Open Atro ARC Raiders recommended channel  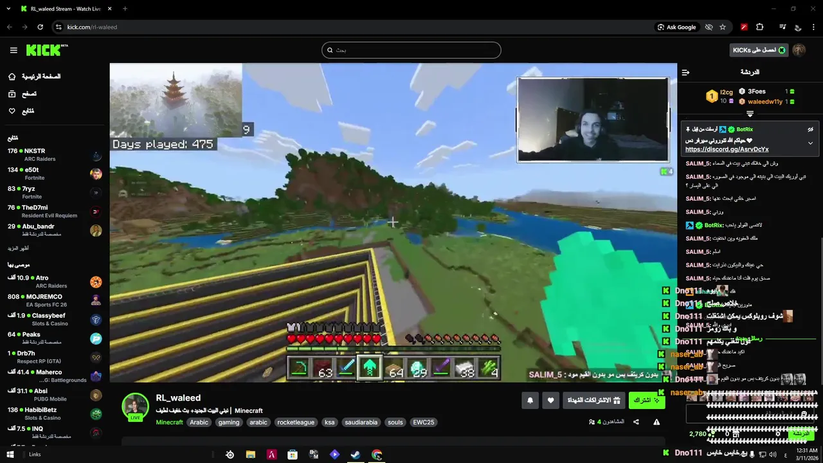[54, 282]
